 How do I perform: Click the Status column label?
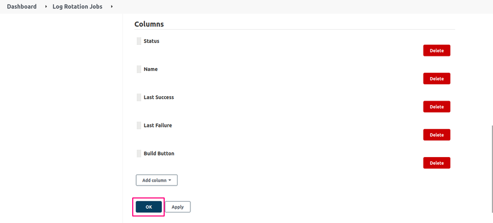152,41
